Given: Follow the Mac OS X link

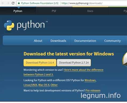Looking at the screenshot, I should point(44,85).
